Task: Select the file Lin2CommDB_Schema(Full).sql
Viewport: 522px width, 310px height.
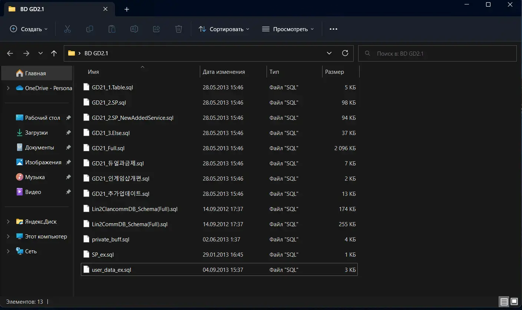Action: (x=219, y=224)
